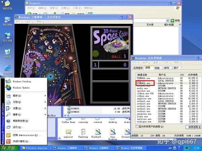The image size is (202, 151).
Task: Switch to the 联网 tab in Task Manager
Action: click(x=167, y=68)
